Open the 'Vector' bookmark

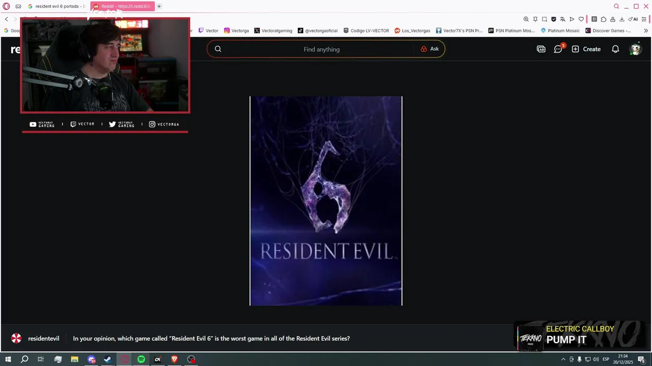(x=208, y=30)
